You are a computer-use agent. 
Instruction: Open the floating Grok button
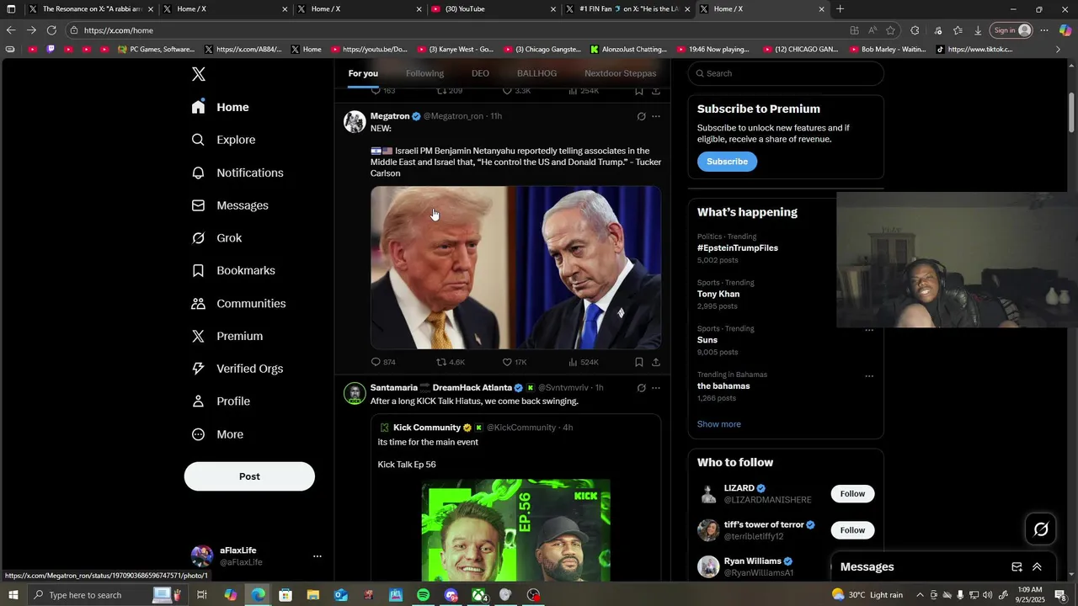[x=1041, y=529]
